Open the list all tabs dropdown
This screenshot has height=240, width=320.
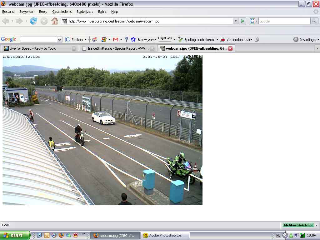[x=317, y=48]
